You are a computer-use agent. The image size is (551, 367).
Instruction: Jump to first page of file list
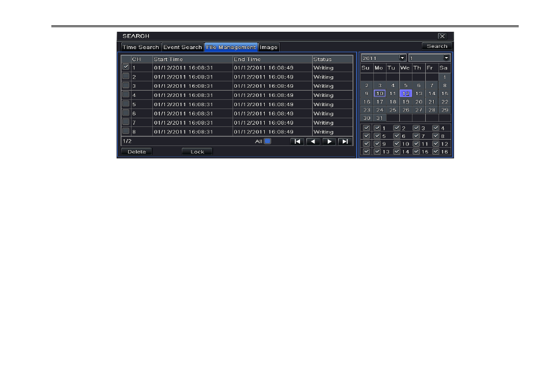click(x=297, y=141)
